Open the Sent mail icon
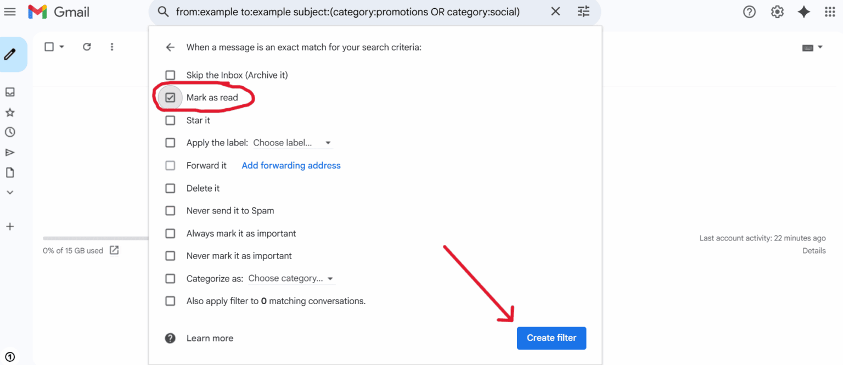 [x=9, y=152]
